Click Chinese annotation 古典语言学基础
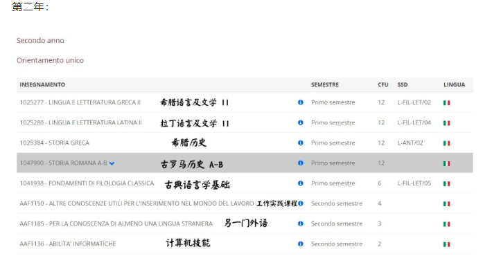Screen dimensions: 492x265 197,185
